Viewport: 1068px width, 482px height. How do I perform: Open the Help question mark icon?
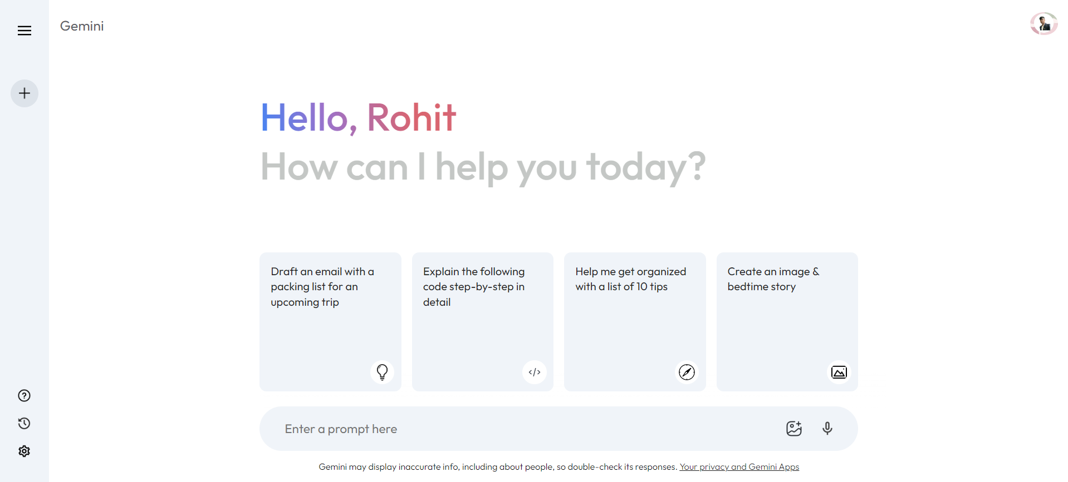24,396
